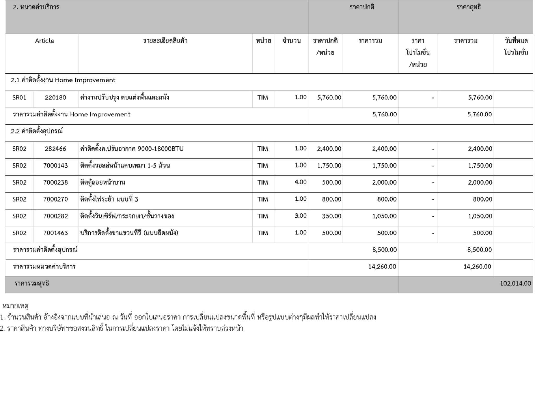This screenshot has width=535, height=401.
Task: Click article number 7000143
Action: [55, 166]
